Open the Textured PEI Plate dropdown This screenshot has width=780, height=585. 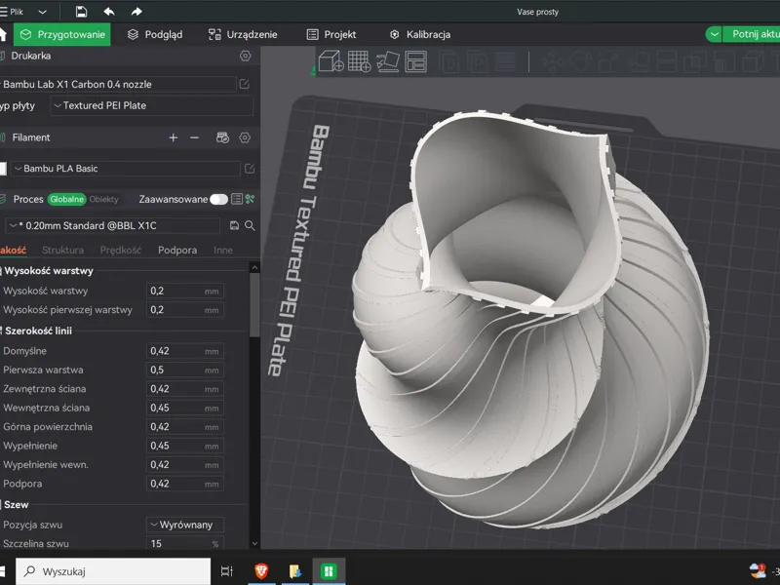coord(152,106)
